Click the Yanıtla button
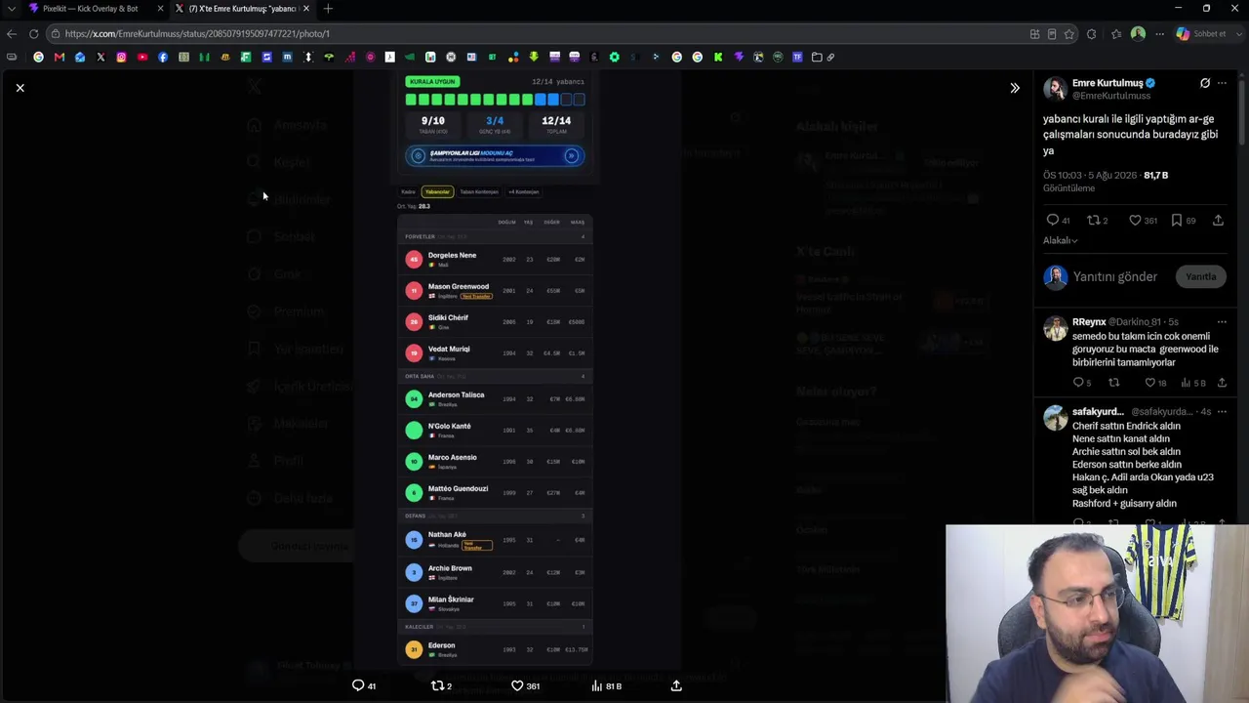1249x703 pixels. click(x=1201, y=276)
